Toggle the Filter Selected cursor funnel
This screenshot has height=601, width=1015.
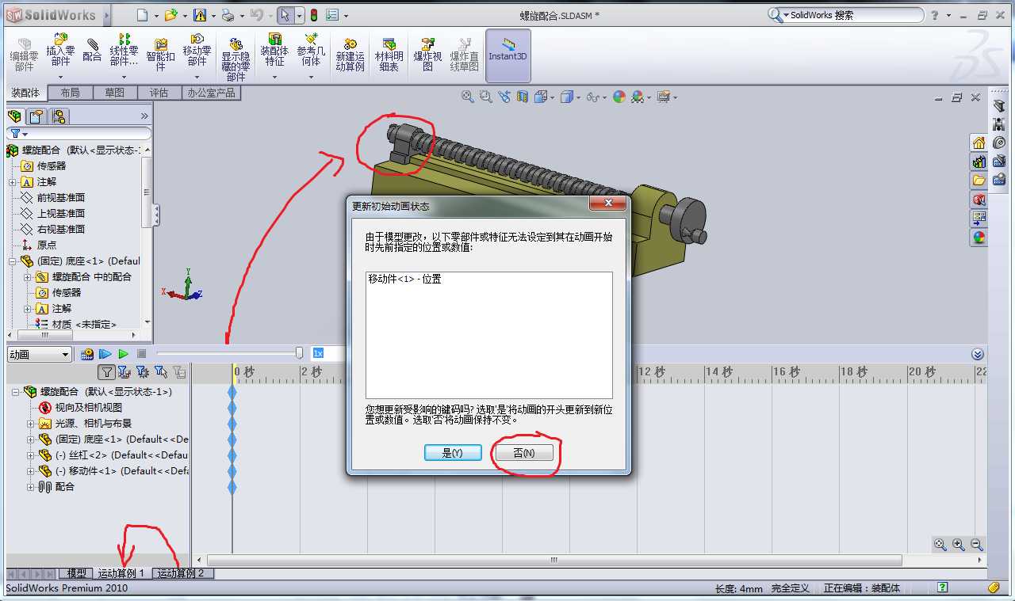(x=160, y=371)
